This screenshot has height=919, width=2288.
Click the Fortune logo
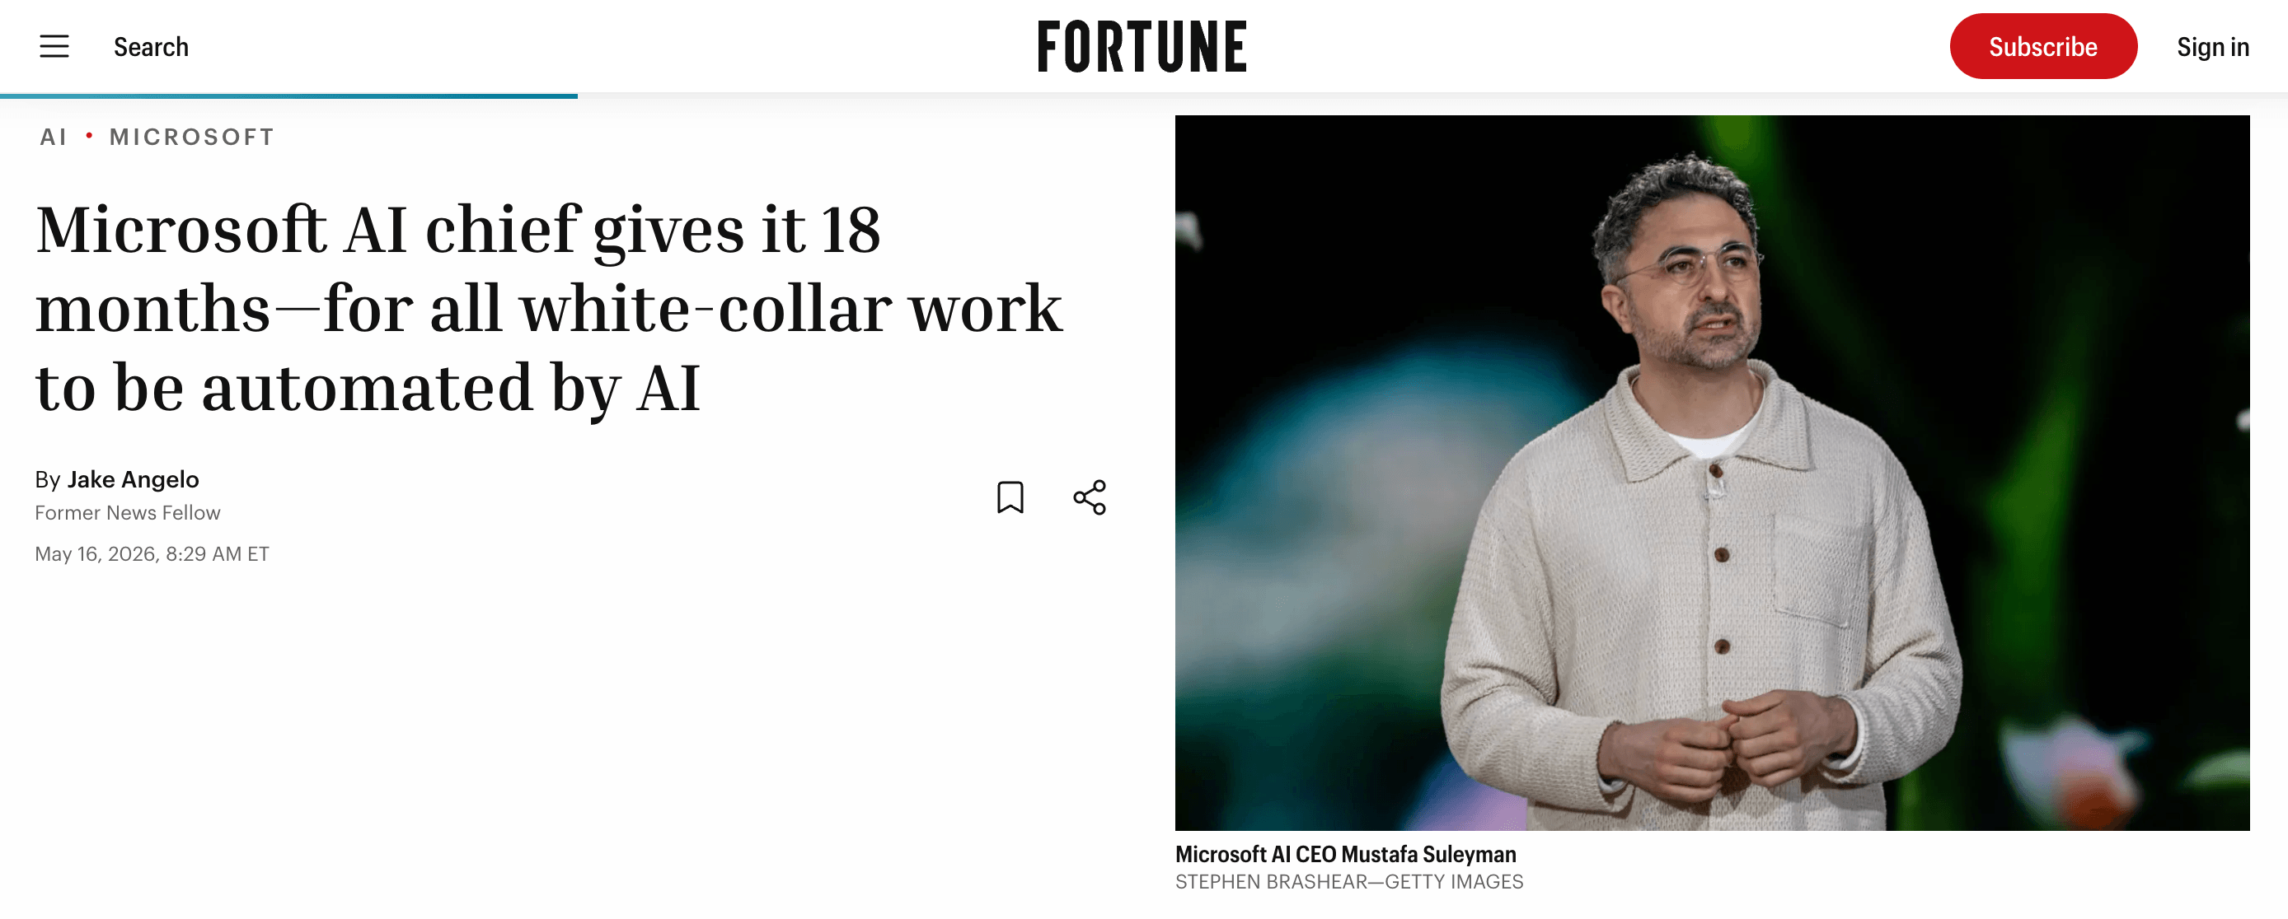[1142, 46]
